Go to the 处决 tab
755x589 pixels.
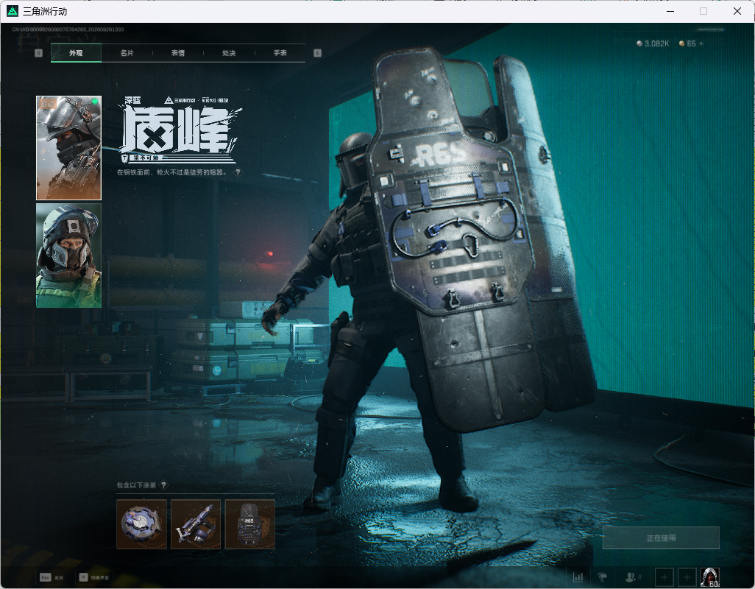229,53
